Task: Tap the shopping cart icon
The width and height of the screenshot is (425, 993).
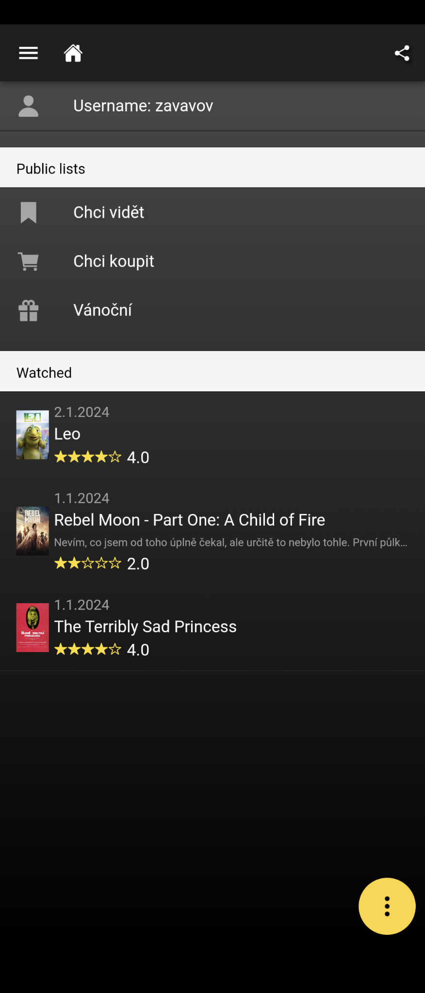Action: pyautogui.click(x=28, y=261)
